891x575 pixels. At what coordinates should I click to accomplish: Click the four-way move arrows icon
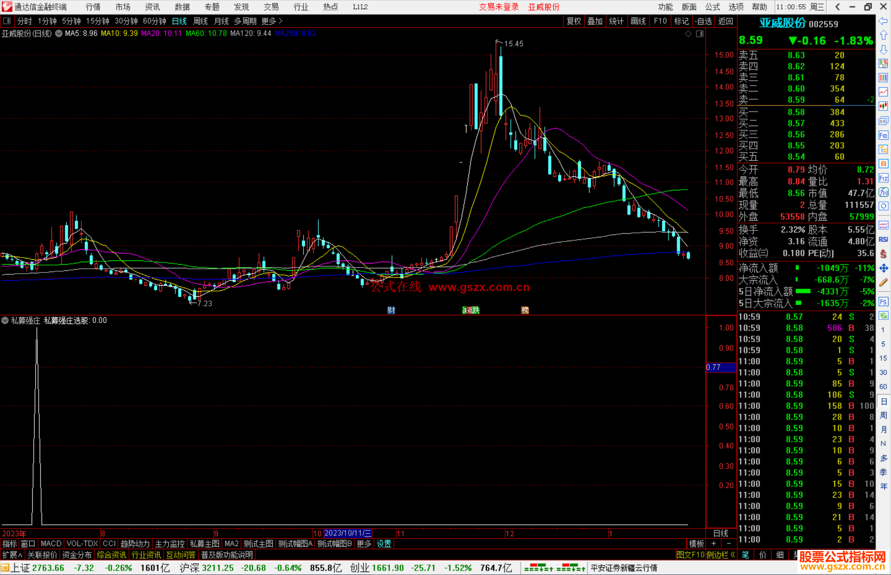click(883, 268)
